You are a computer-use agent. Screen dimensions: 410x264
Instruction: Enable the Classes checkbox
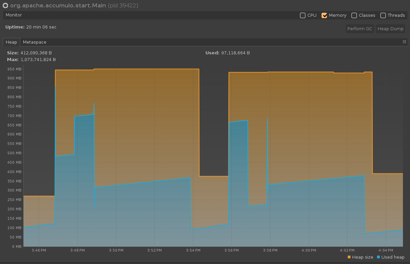(354, 15)
